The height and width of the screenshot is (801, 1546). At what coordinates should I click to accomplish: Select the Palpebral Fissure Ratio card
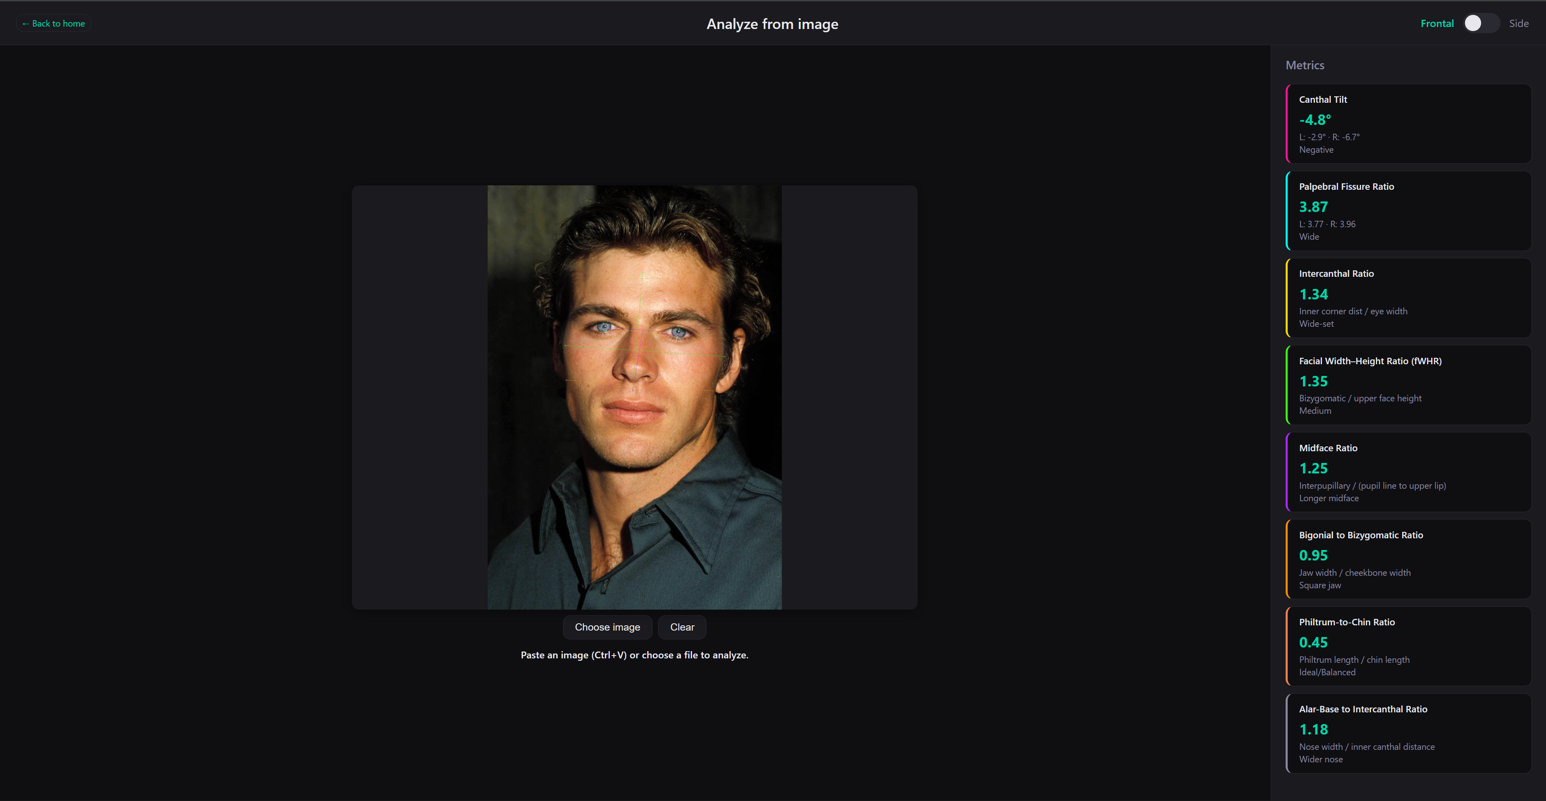point(1408,211)
